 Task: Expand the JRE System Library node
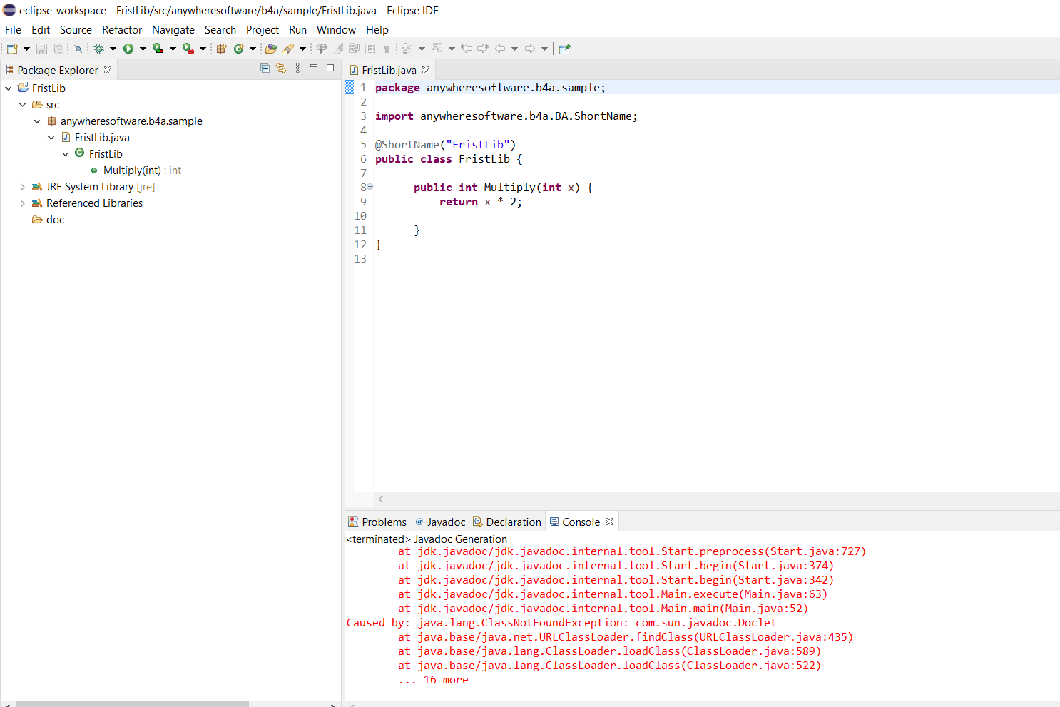pyautogui.click(x=23, y=187)
